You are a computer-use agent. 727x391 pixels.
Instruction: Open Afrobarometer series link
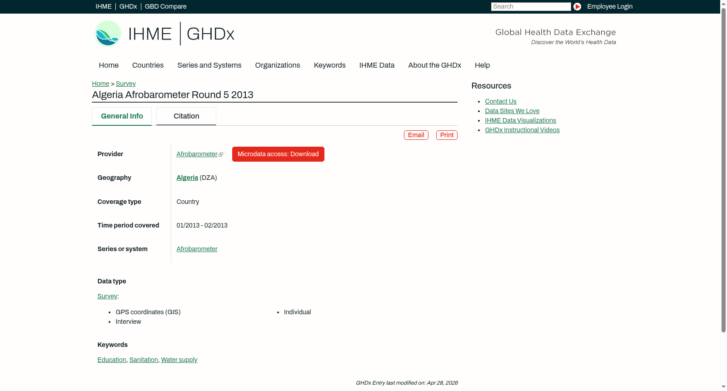[x=197, y=249]
